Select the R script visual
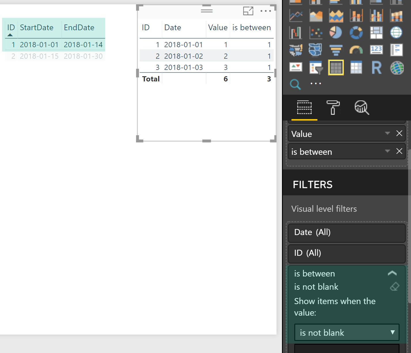This screenshot has width=411, height=353. click(376, 67)
